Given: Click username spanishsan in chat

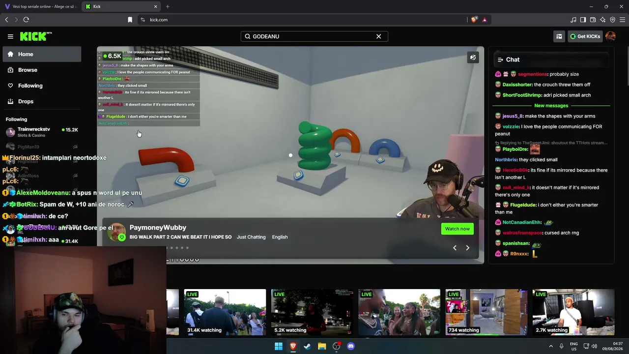Looking at the screenshot, I should click(516, 243).
